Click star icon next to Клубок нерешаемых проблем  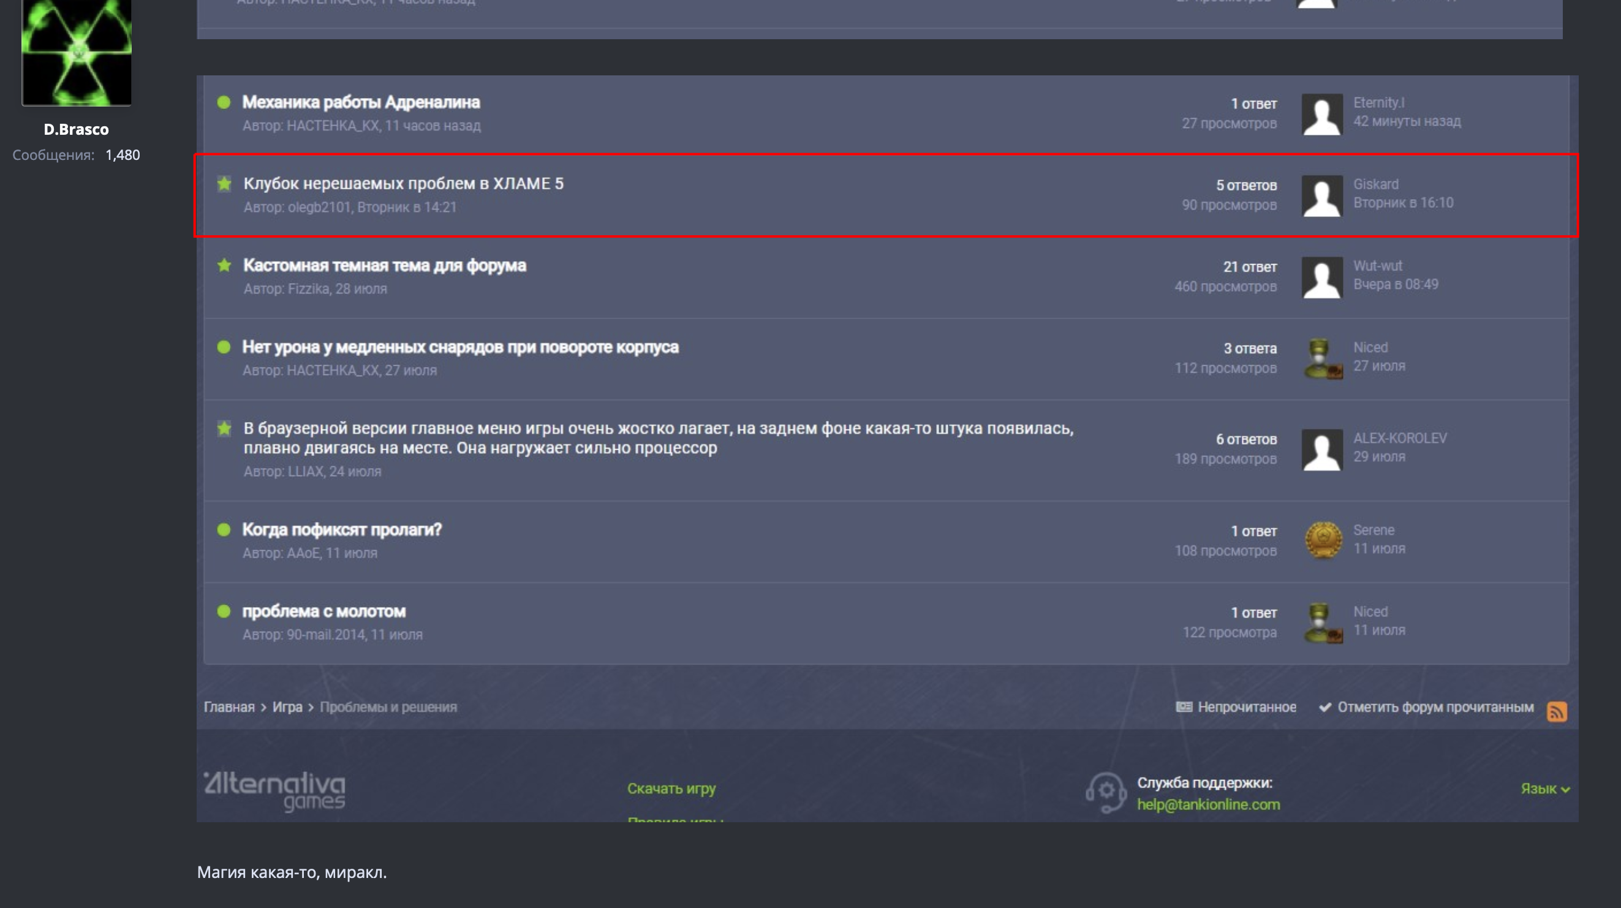[224, 184]
